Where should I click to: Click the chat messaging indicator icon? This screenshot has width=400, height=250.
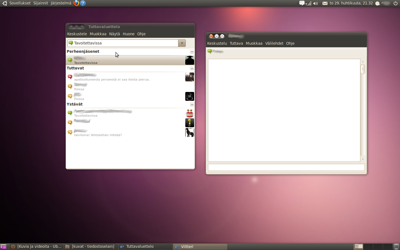point(302,3)
